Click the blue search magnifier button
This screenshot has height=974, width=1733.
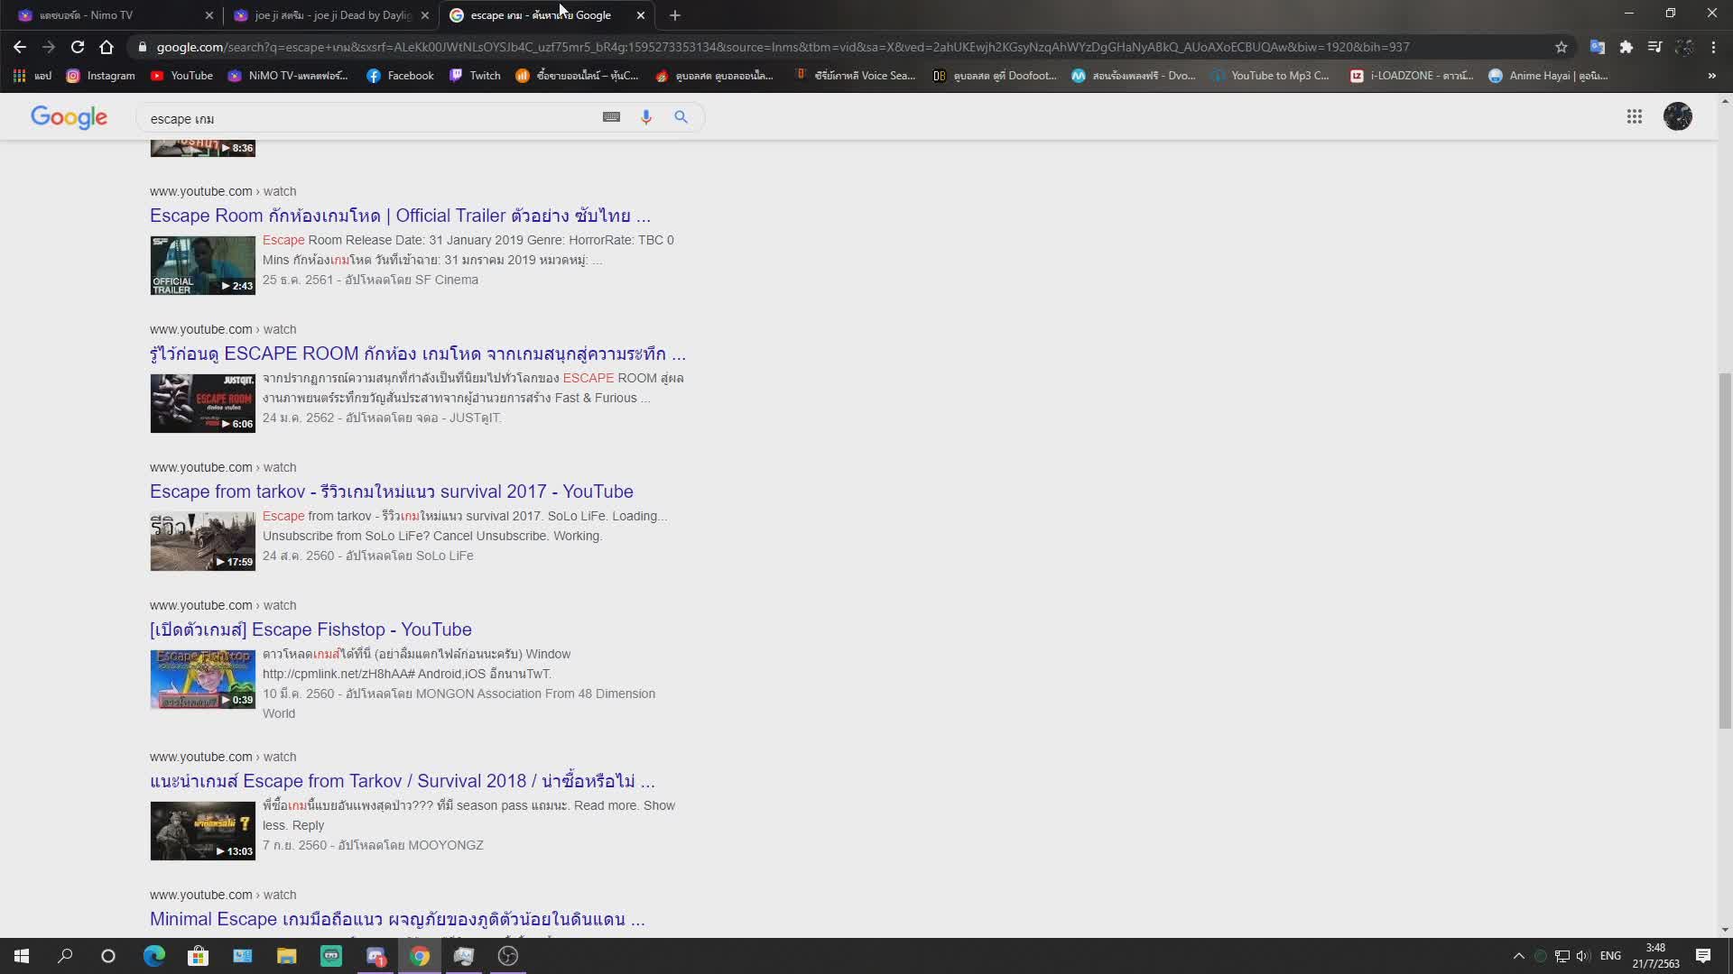(681, 117)
